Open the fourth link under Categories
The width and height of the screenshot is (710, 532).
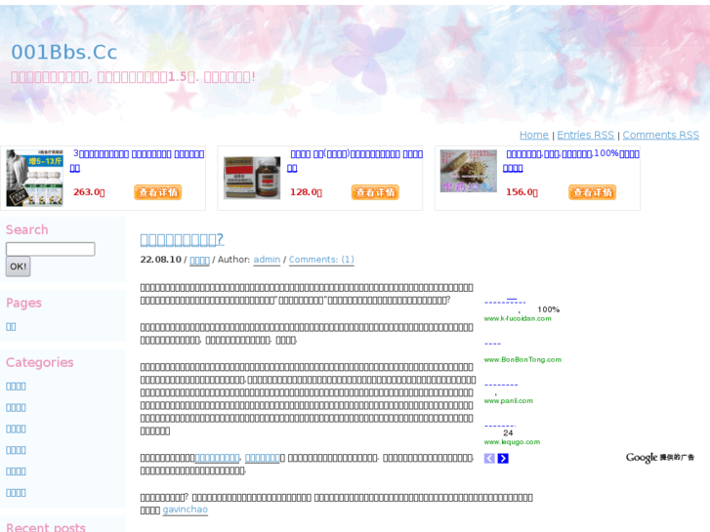[16, 450]
